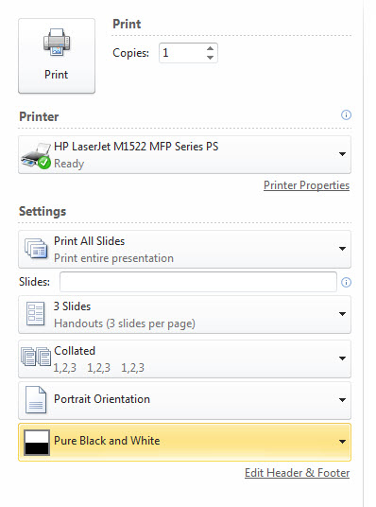Click the printer info icon beside Printer heading

tap(346, 114)
